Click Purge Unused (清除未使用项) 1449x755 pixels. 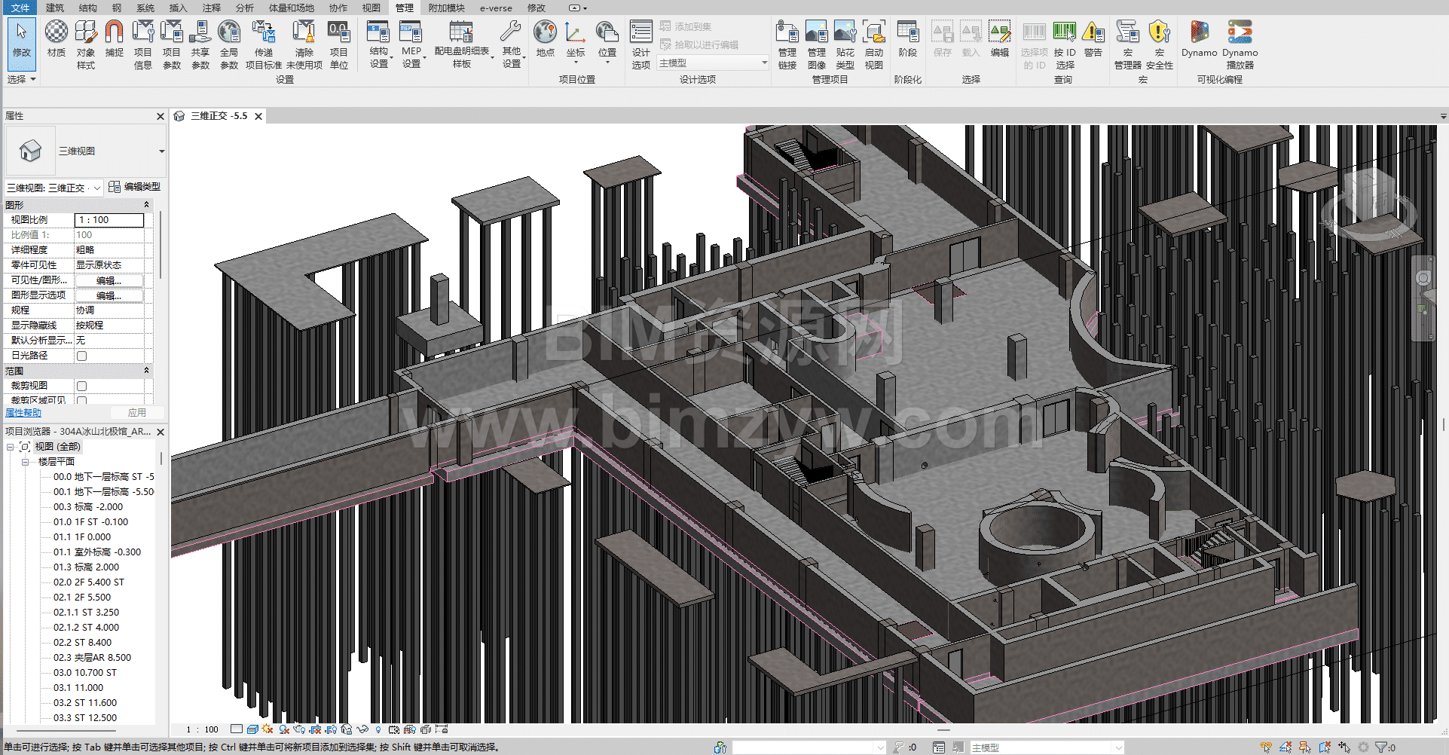tap(304, 45)
